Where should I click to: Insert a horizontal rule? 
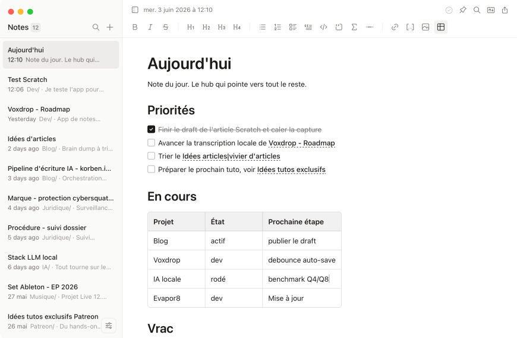[369, 27]
